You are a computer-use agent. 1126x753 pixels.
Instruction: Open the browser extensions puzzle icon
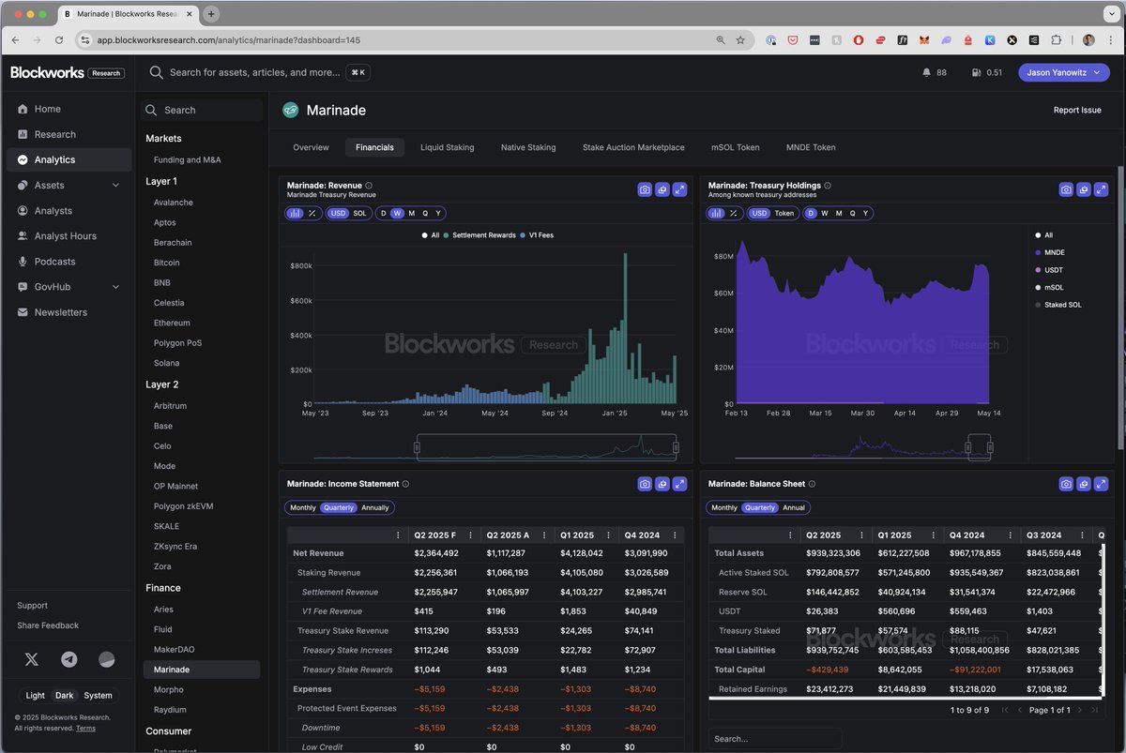pos(1057,40)
